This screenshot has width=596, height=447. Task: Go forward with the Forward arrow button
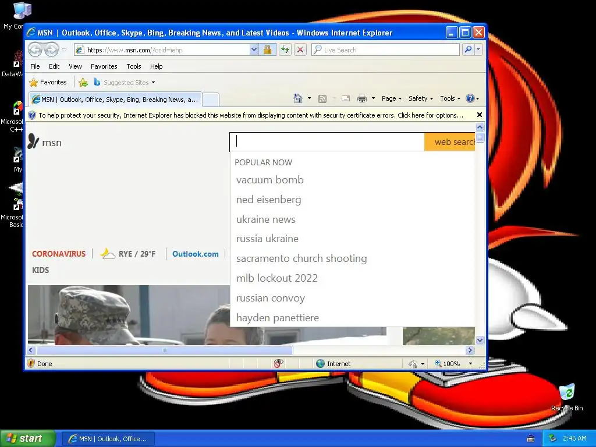(x=51, y=49)
